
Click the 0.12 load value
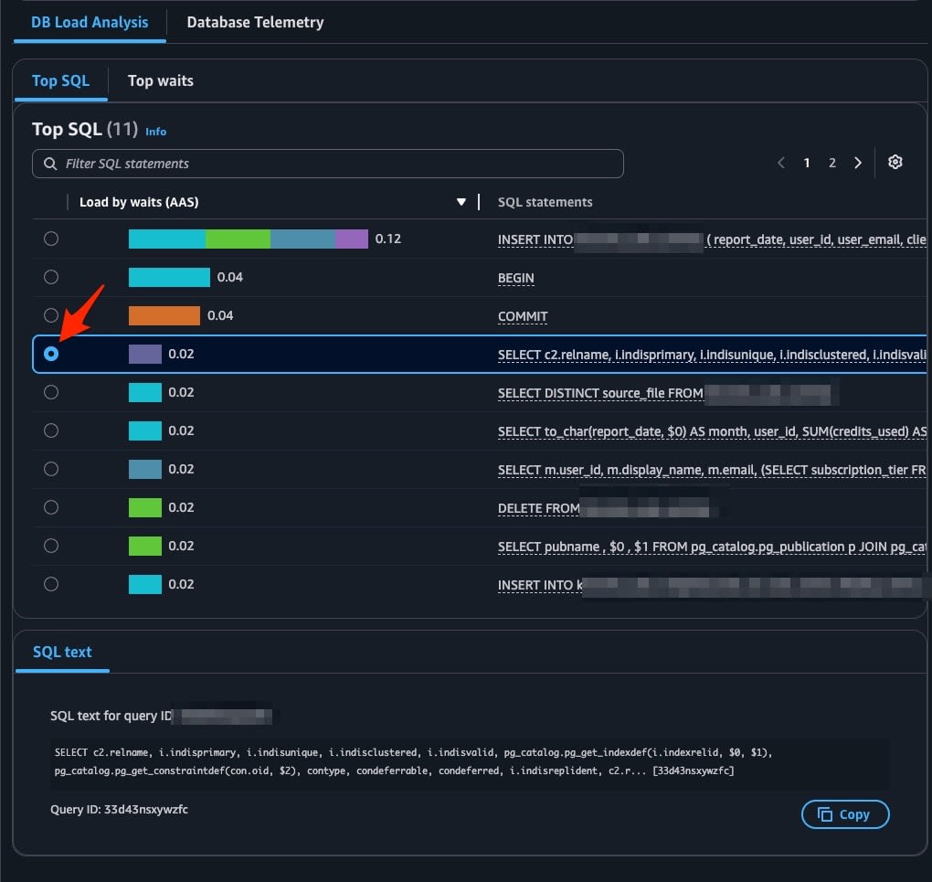click(x=388, y=239)
